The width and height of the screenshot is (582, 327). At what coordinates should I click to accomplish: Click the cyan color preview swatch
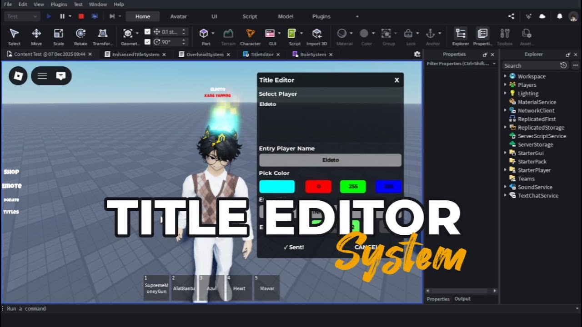(277, 187)
